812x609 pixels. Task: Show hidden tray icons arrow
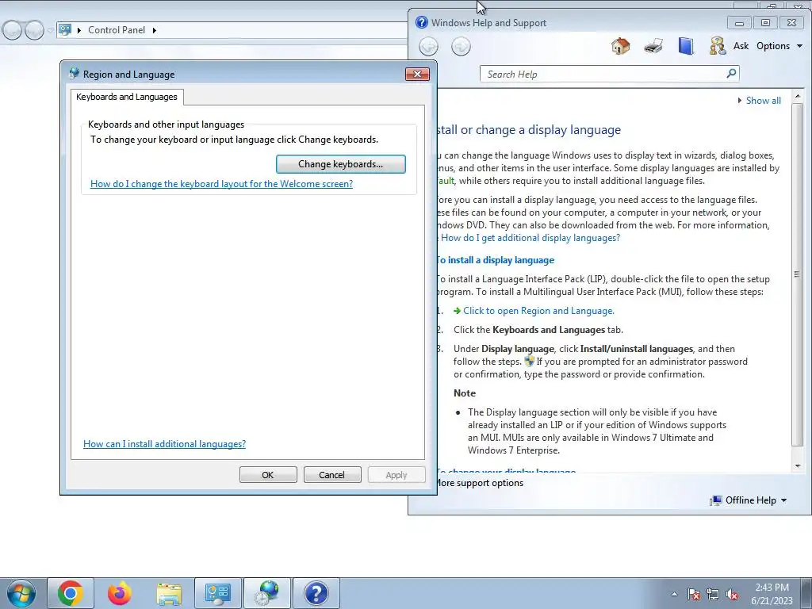(674, 594)
